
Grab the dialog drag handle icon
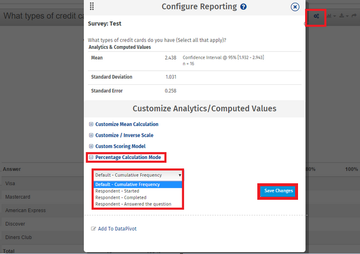[91, 6]
